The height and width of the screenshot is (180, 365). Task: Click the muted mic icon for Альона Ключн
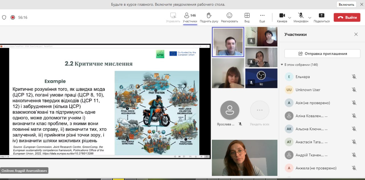tap(354, 129)
